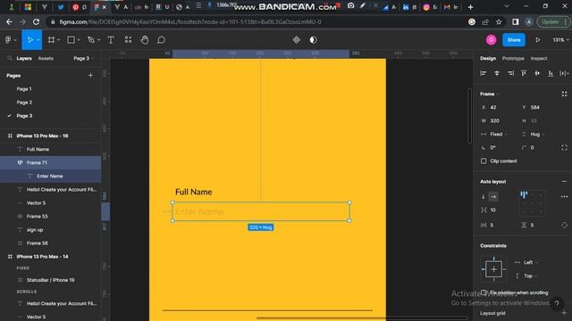
Task: Open the Resources tool
Action: 128,40
